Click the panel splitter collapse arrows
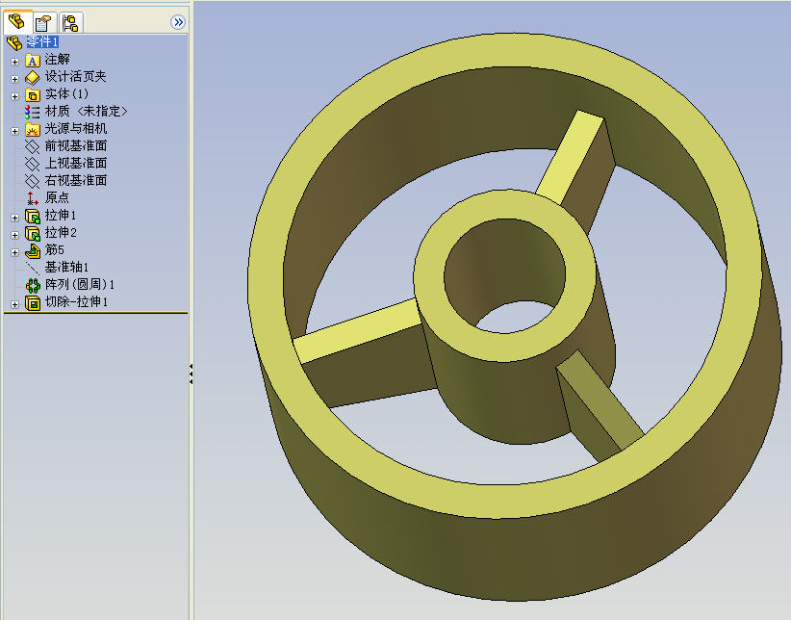This screenshot has width=791, height=620. pos(191,374)
